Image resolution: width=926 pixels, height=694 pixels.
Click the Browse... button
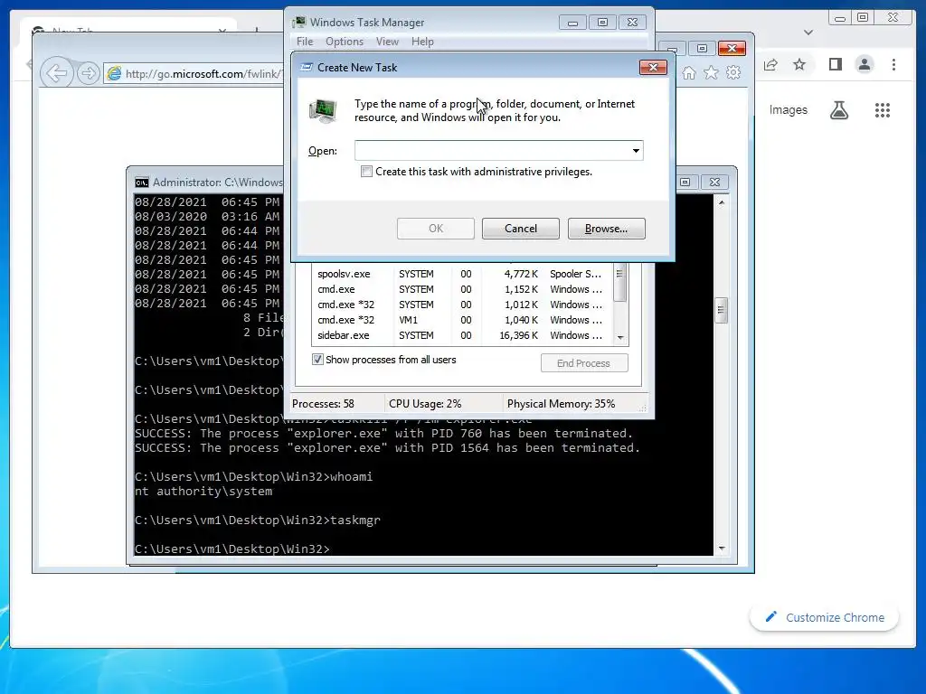pos(607,229)
